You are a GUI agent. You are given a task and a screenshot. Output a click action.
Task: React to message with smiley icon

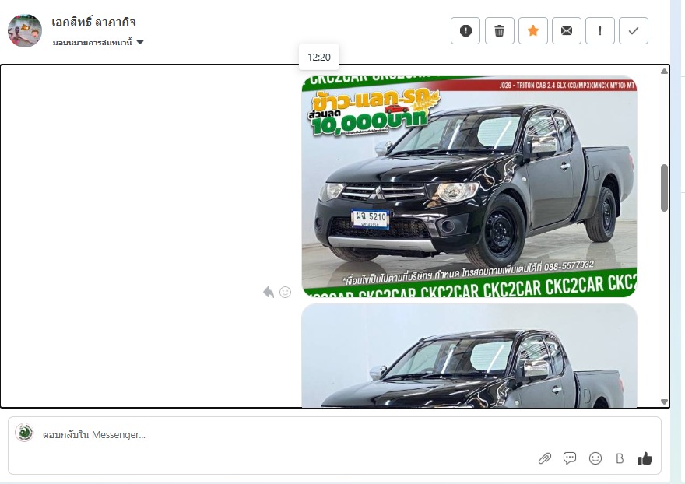pos(285,292)
